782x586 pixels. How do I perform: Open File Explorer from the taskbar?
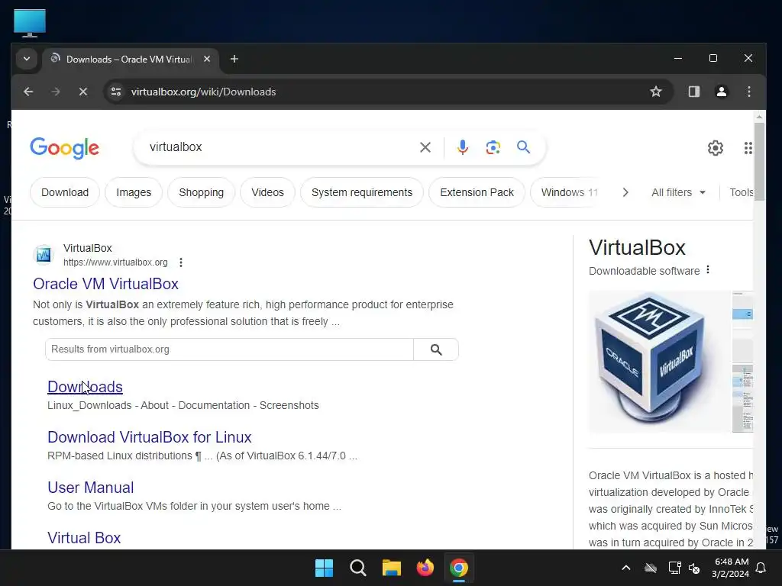point(392,568)
